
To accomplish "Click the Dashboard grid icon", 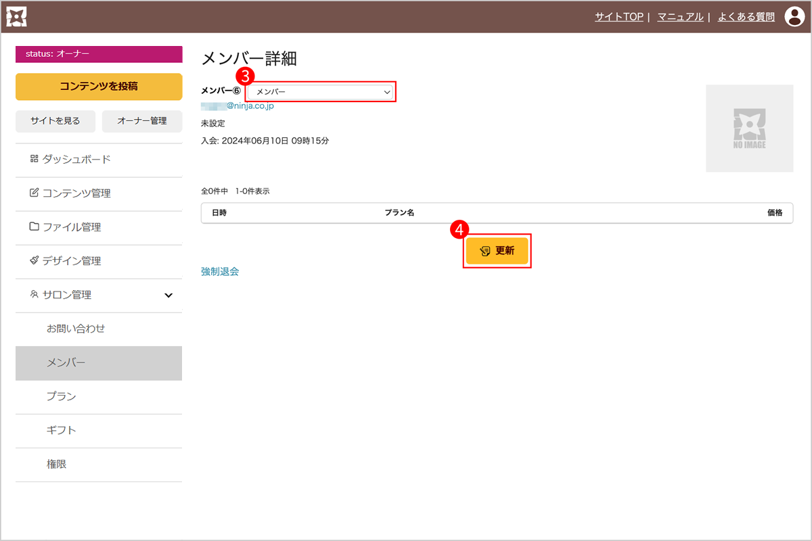I will (34, 160).
